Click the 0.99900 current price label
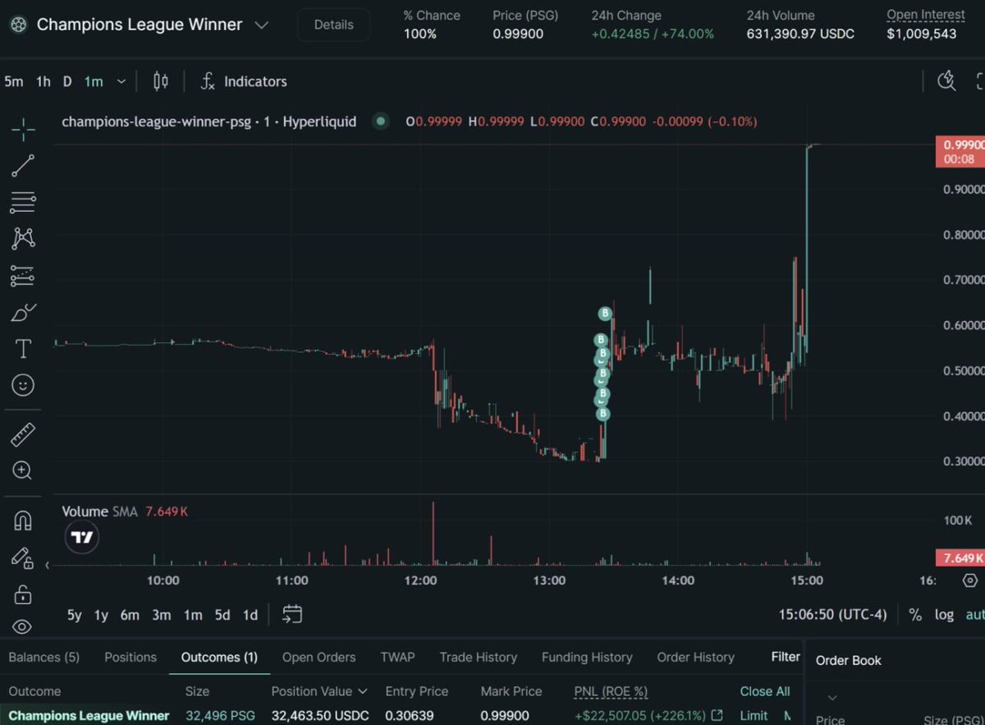 coord(960,151)
